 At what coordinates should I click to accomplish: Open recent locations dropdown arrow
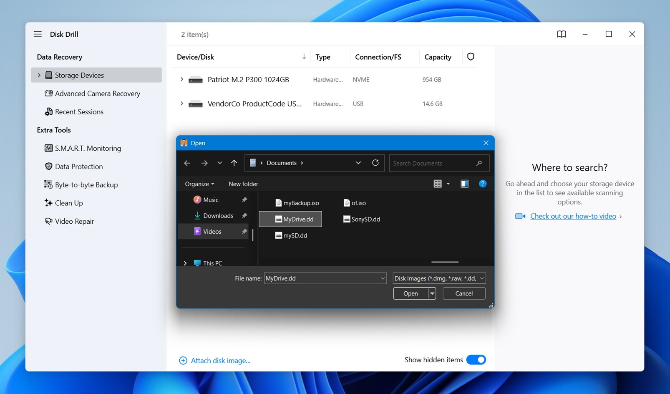click(219, 163)
